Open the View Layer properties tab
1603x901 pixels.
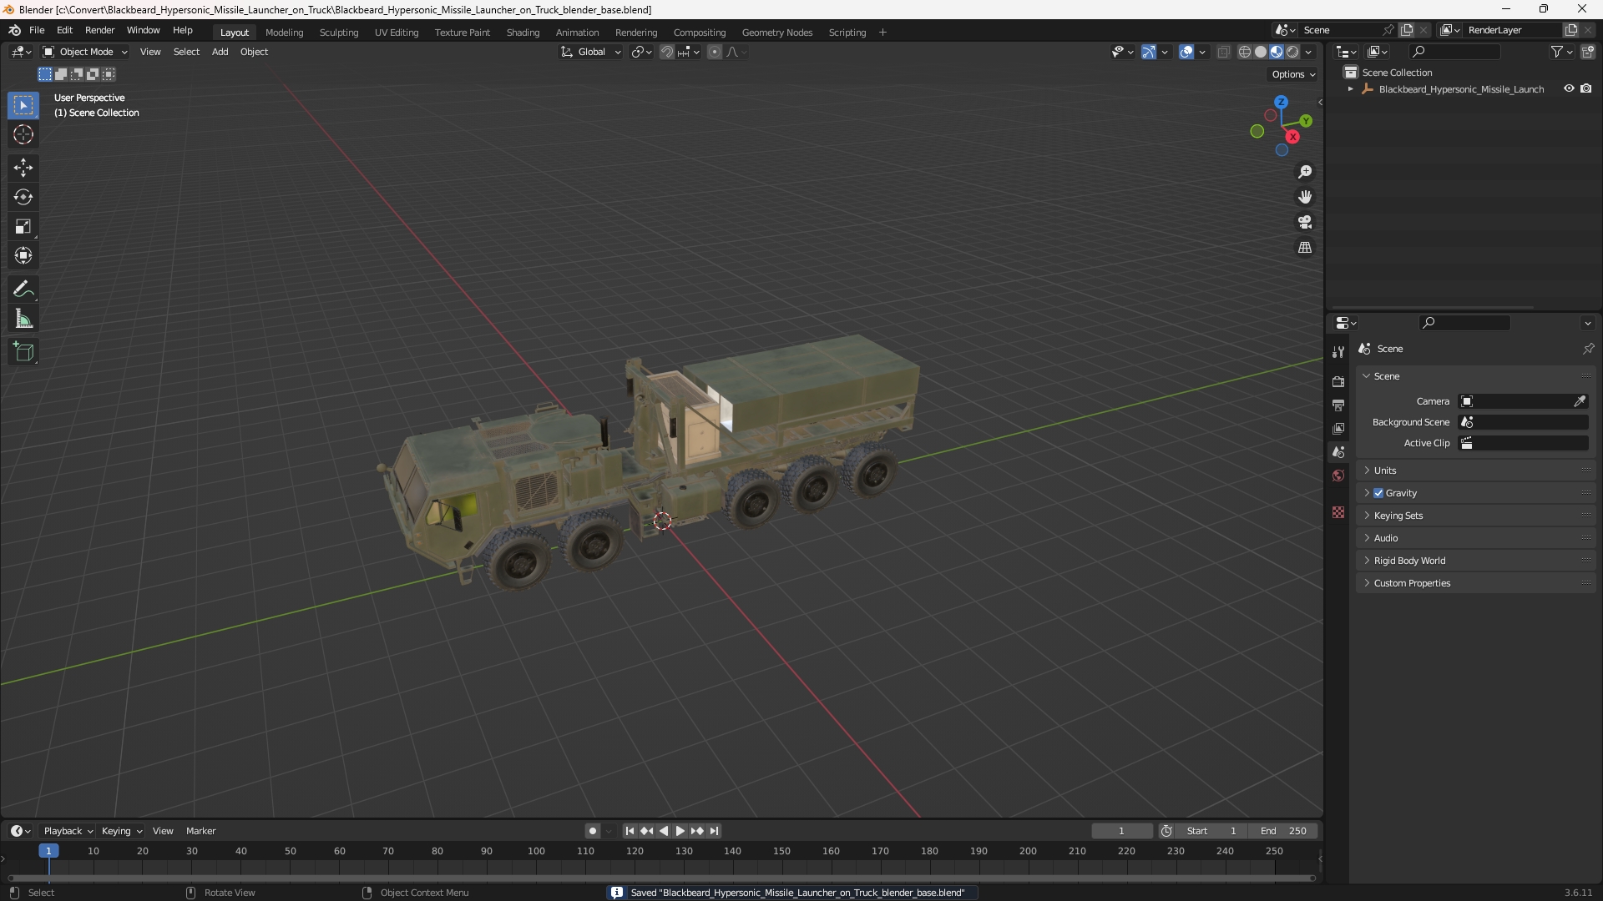pos(1338,428)
